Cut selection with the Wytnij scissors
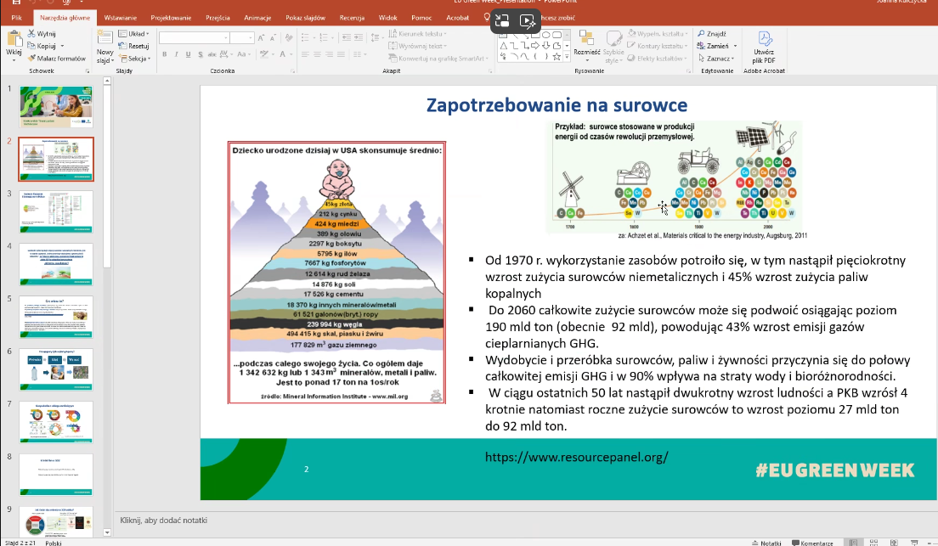Screen dimensions: 938x546 tap(42, 33)
